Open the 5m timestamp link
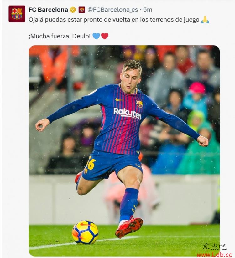Viewport: 235px width, 258px height. tap(148, 10)
